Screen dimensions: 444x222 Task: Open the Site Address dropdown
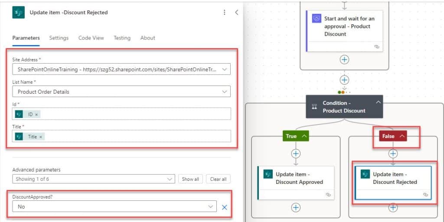121,69
